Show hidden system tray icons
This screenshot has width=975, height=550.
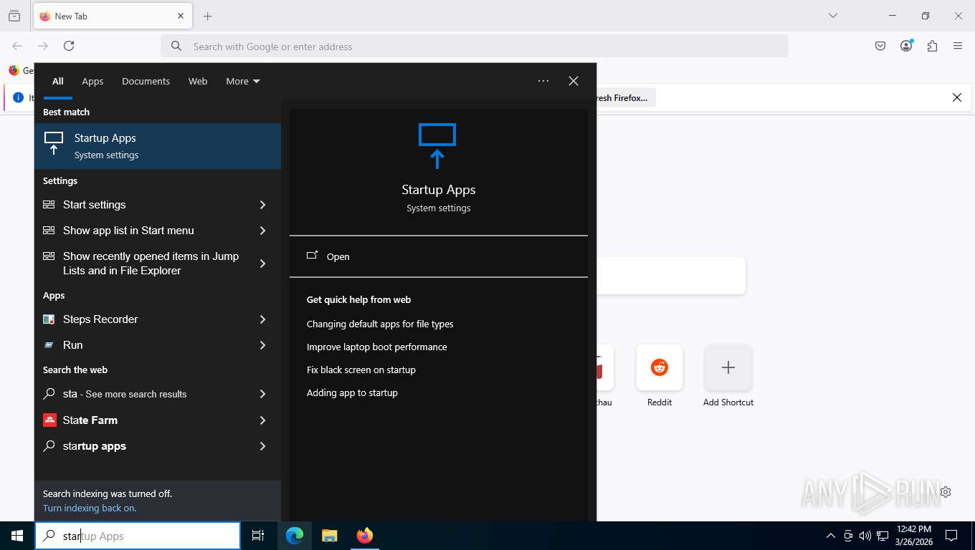pyautogui.click(x=830, y=536)
